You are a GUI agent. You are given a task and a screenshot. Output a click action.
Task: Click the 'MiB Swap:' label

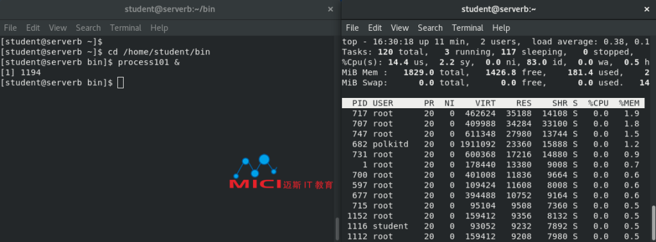365,83
